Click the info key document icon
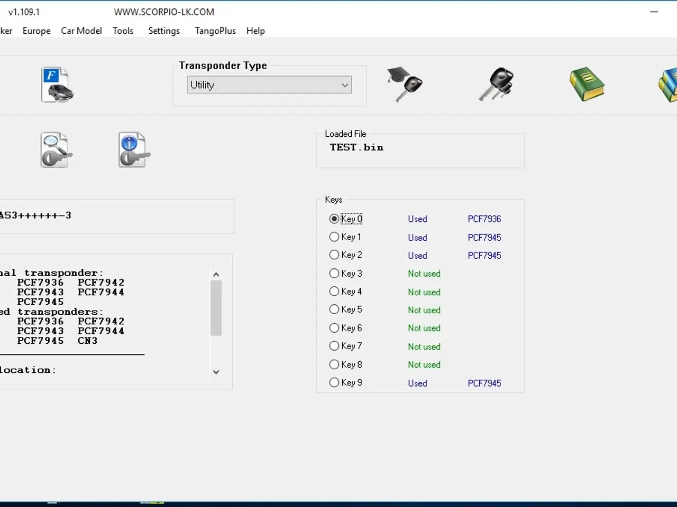The width and height of the screenshot is (677, 507). coord(134,150)
